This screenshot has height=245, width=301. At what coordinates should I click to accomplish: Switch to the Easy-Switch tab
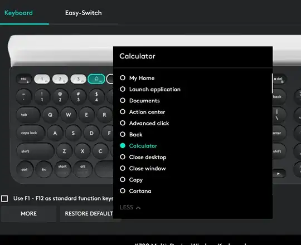click(x=84, y=13)
